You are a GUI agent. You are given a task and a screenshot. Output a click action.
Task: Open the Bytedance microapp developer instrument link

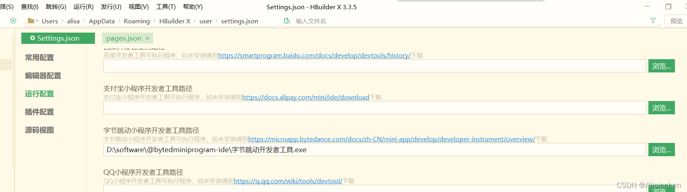[391, 139]
